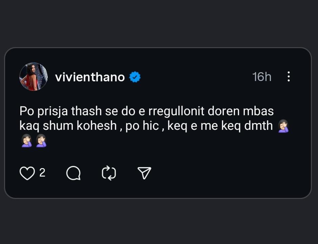Screen dimensions: 318x244
Task: Open the comment reply bubble
Action: 73,174
